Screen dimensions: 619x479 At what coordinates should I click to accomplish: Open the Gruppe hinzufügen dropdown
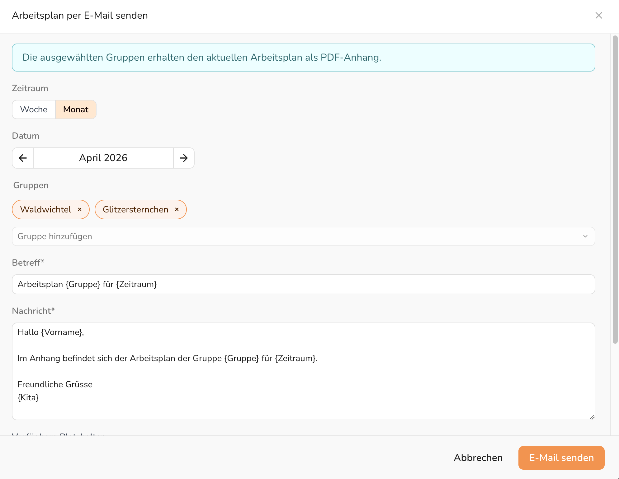coord(299,236)
